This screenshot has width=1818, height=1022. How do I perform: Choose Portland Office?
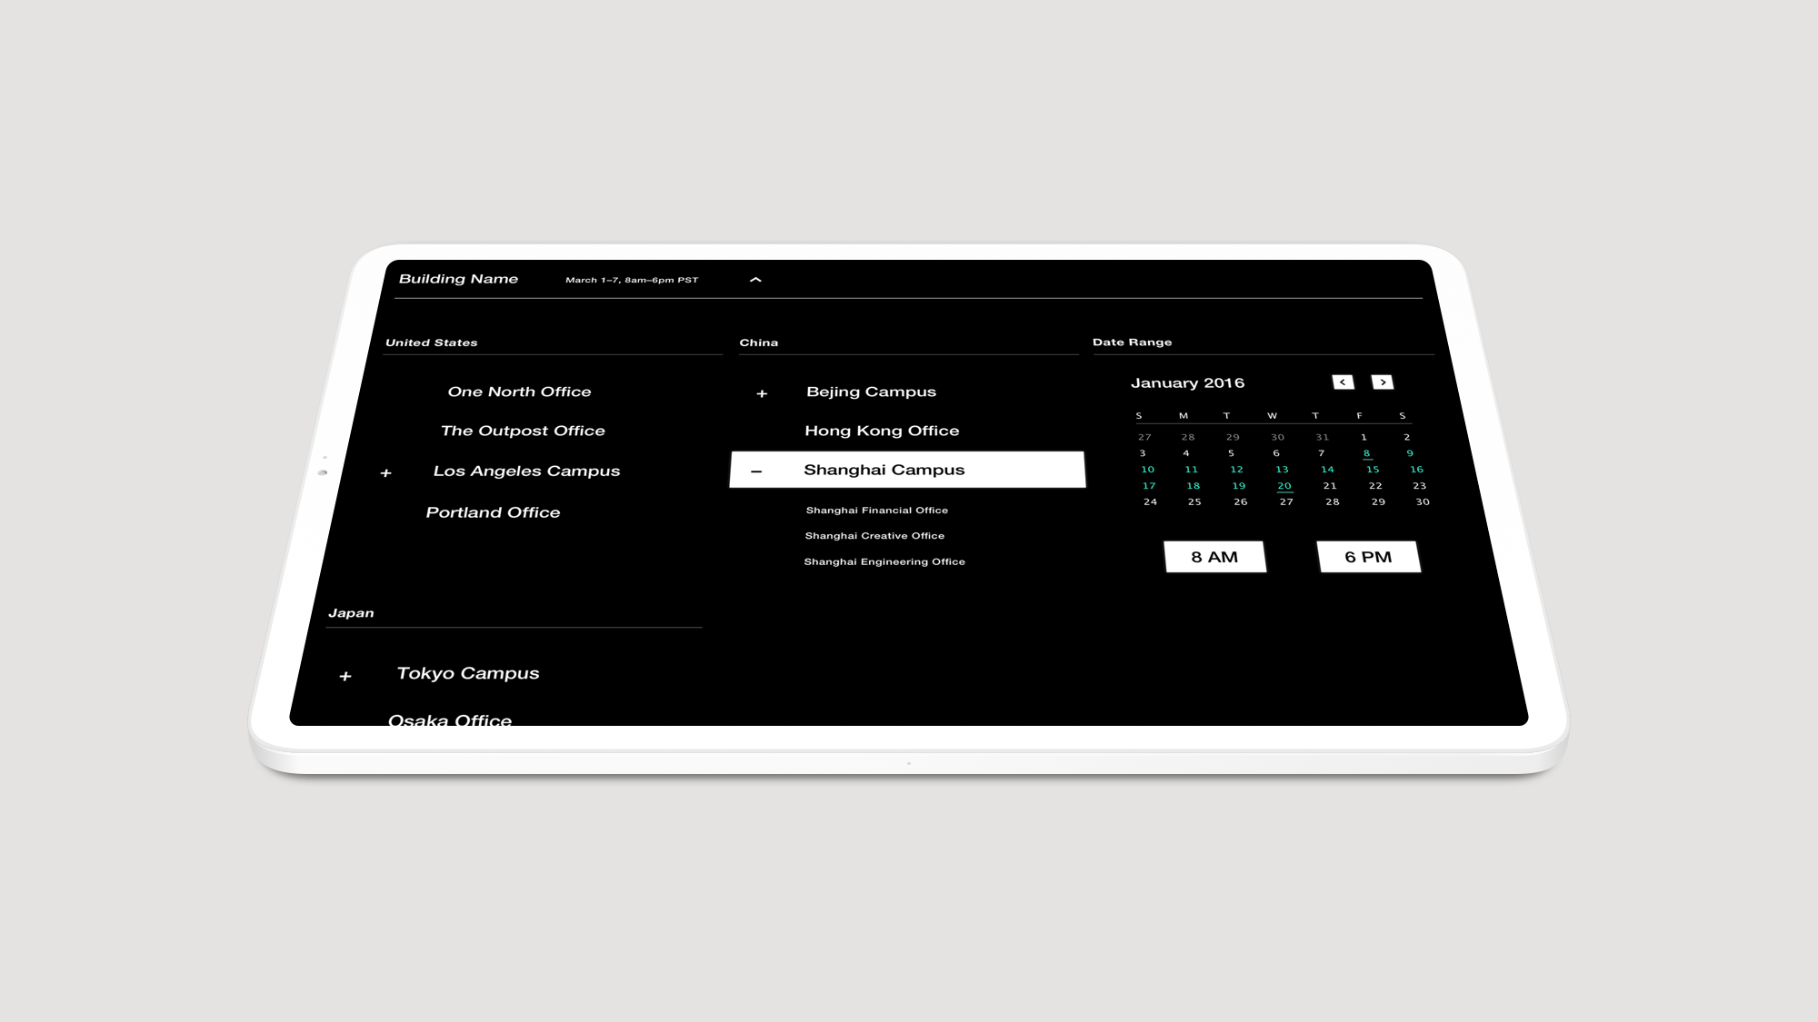tap(493, 512)
